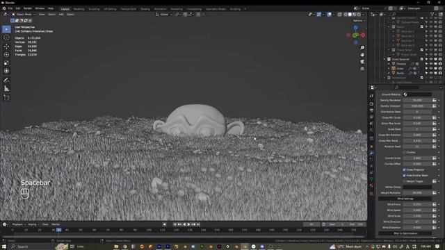Screen dimensions: 445x250
Task: Select the Move tool
Action: point(6,47)
